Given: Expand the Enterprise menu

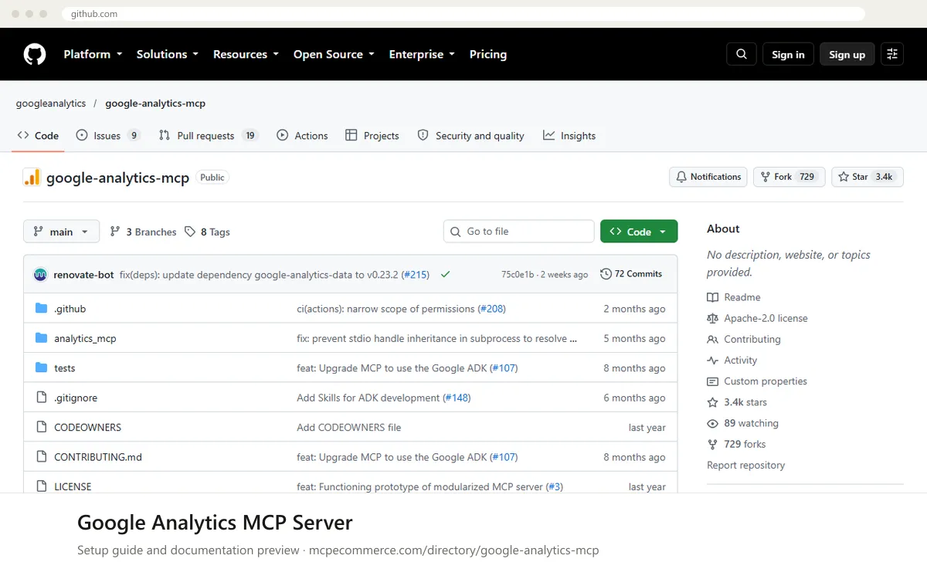Looking at the screenshot, I should [422, 54].
